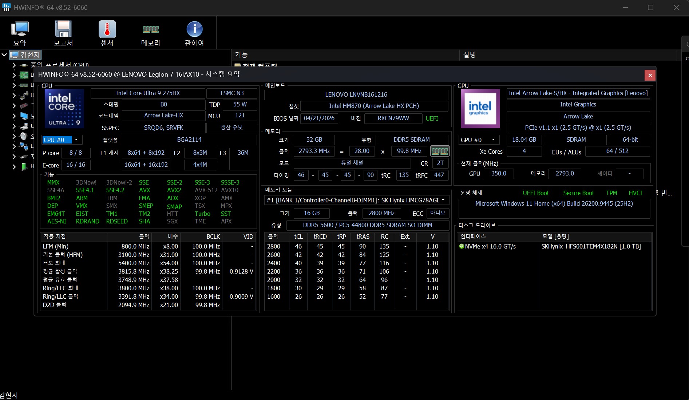
Task: Click the Secure Boot status label
Action: [x=578, y=193]
